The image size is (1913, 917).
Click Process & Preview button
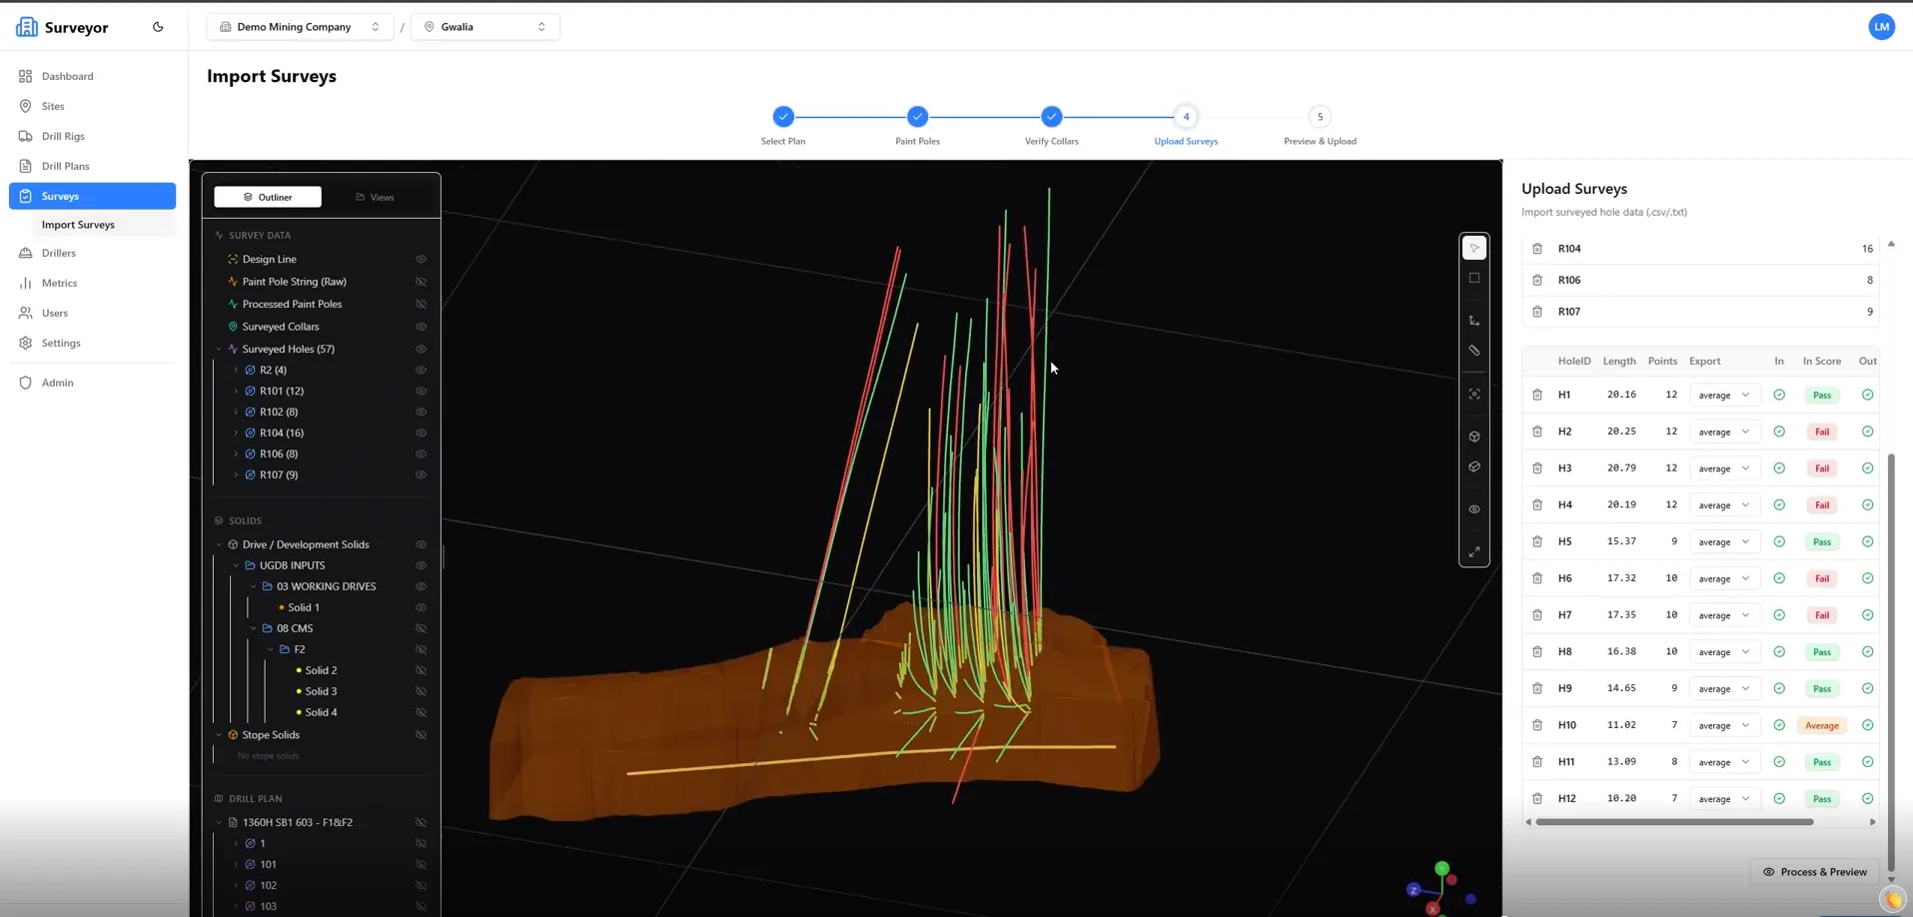1815,872
